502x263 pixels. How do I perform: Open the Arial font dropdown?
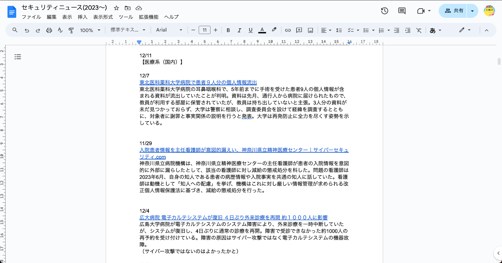coord(169,30)
